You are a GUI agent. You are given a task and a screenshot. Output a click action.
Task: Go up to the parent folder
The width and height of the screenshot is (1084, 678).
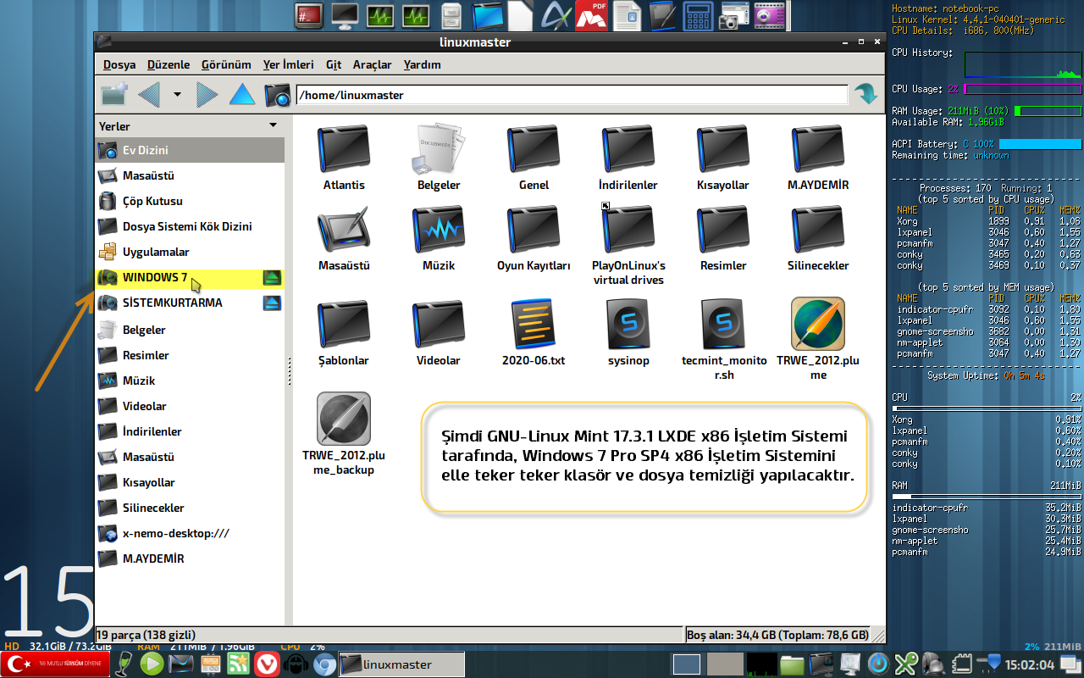pyautogui.click(x=242, y=94)
